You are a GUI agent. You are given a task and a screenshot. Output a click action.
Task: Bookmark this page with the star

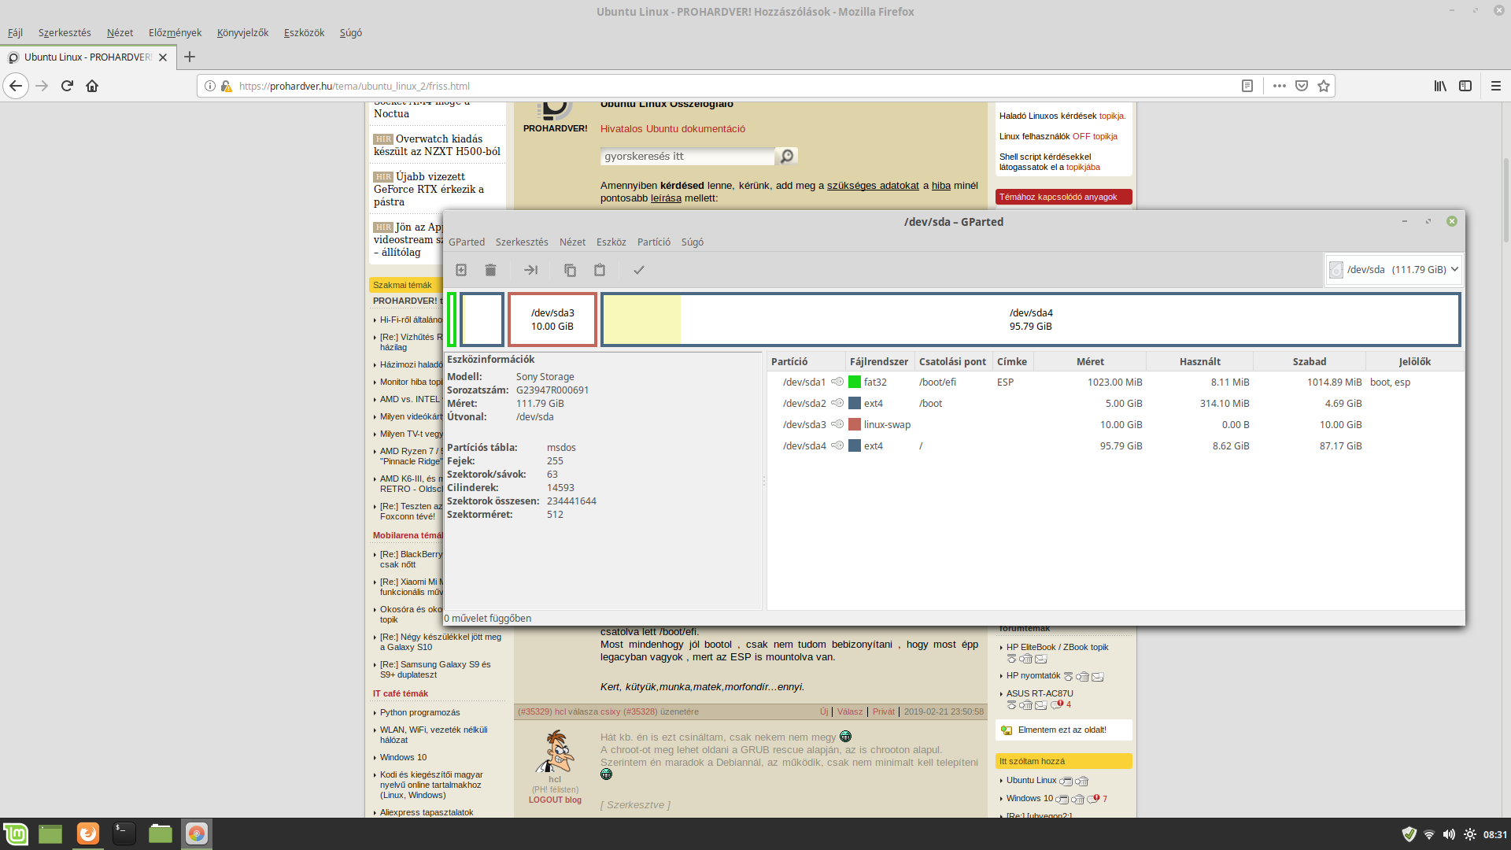point(1324,86)
